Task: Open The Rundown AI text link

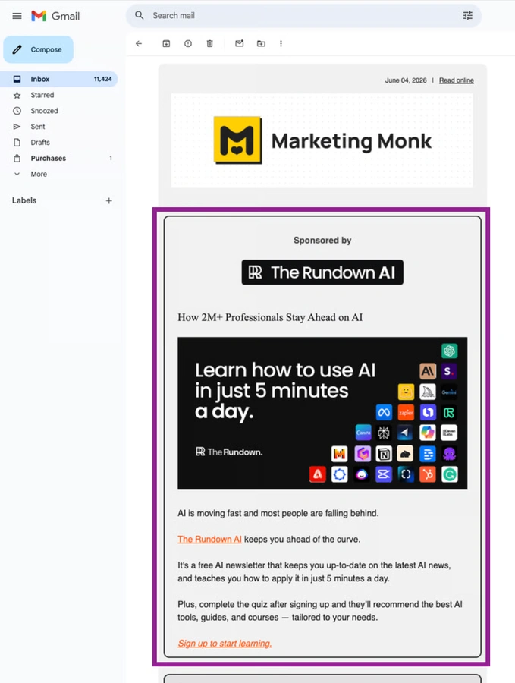Action: click(x=209, y=540)
